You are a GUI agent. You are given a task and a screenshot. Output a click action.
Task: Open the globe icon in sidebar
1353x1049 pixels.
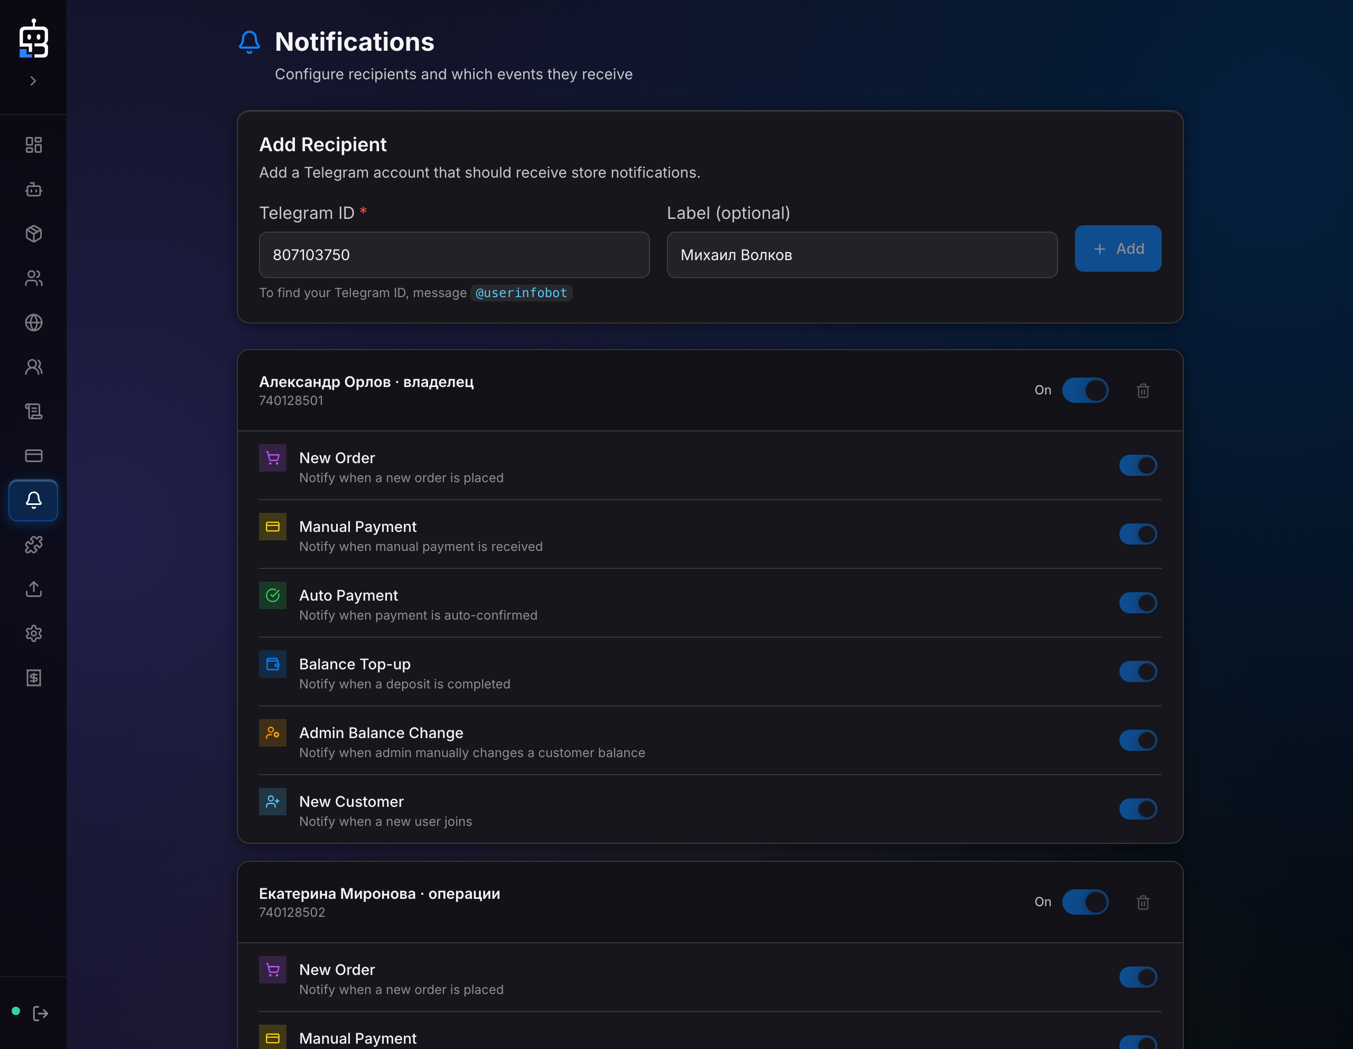pos(33,322)
